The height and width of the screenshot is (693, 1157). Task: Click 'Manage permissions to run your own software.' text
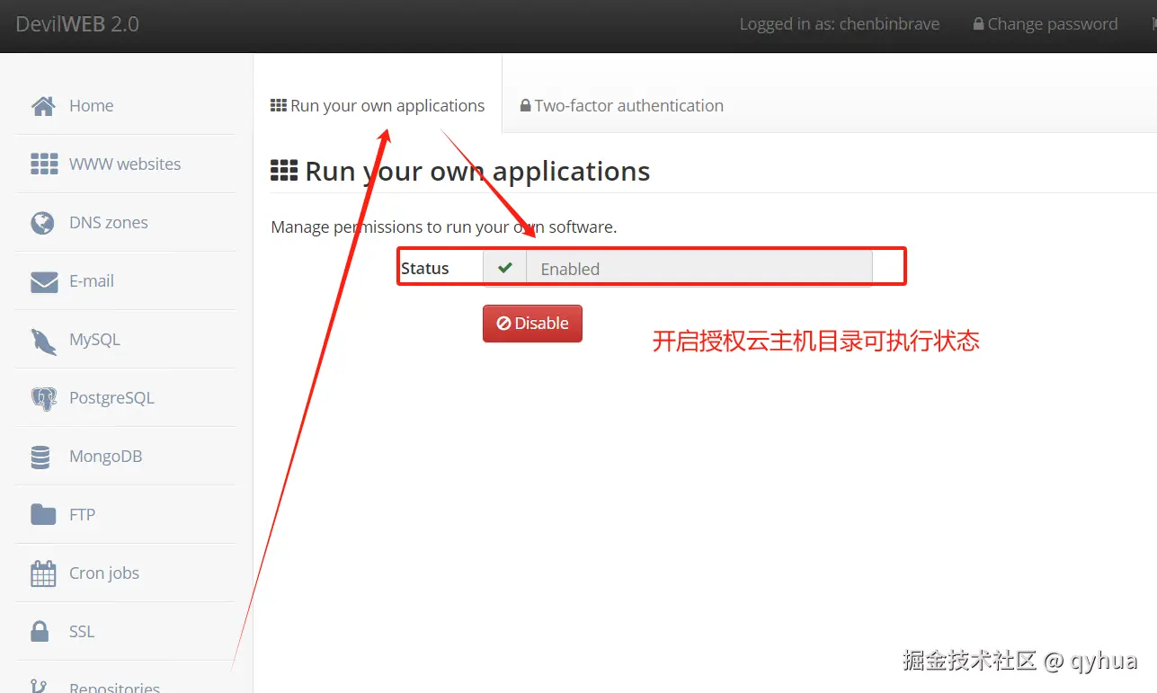444,227
